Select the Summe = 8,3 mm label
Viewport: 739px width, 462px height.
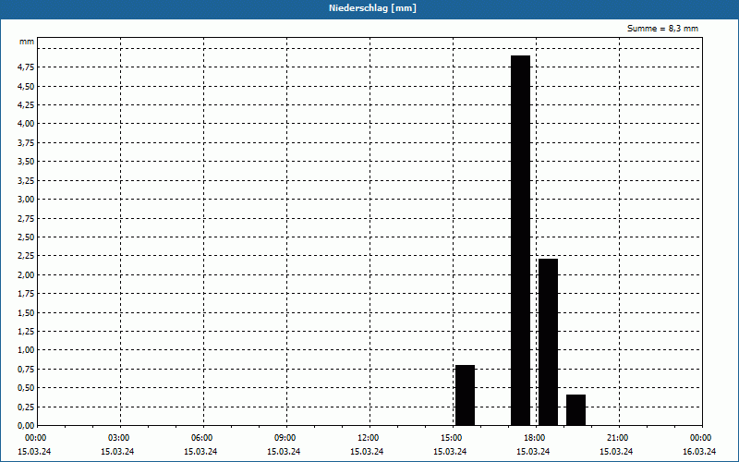click(662, 29)
